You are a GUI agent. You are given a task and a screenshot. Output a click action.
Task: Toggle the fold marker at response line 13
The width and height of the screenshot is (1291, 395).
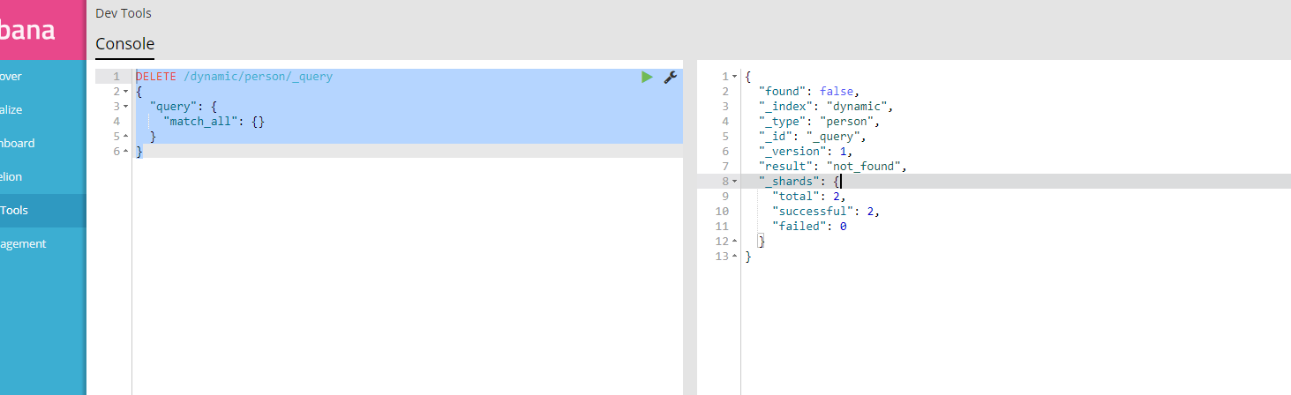point(735,257)
